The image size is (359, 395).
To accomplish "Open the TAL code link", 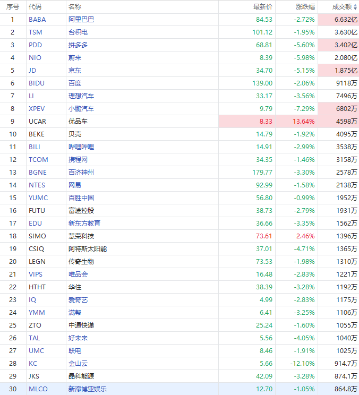I will coord(35,338).
